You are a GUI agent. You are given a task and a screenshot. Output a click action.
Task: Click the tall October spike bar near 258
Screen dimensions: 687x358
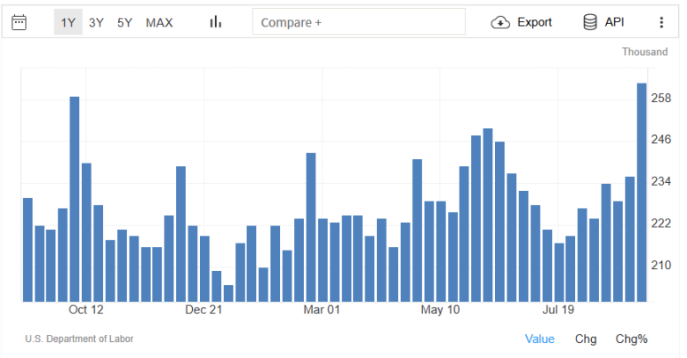click(x=75, y=198)
